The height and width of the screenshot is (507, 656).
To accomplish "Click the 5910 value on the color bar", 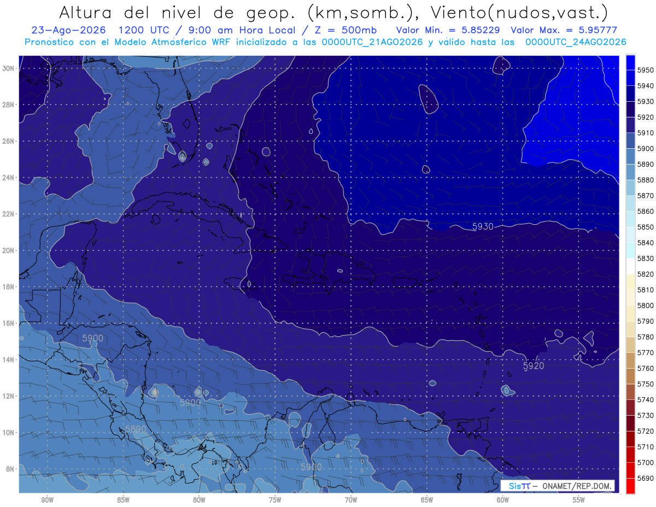I will [x=646, y=133].
